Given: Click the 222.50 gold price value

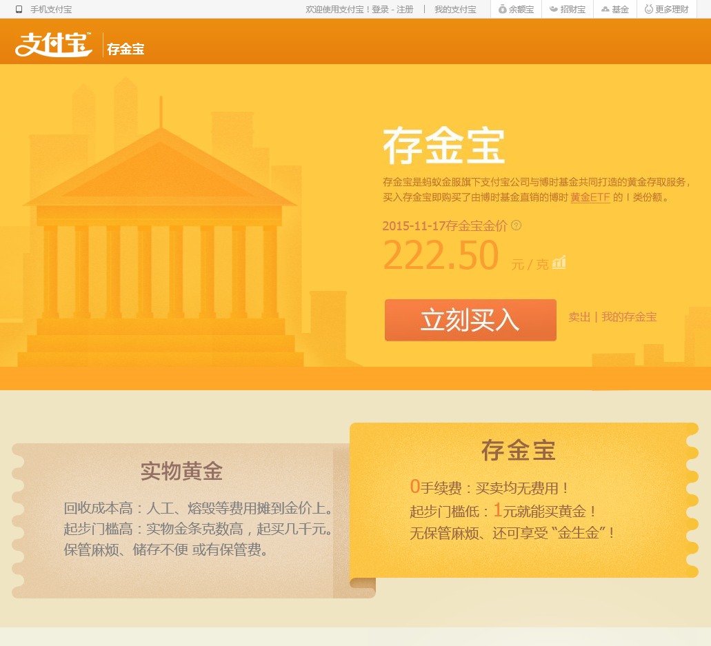Looking at the screenshot, I should click(441, 255).
